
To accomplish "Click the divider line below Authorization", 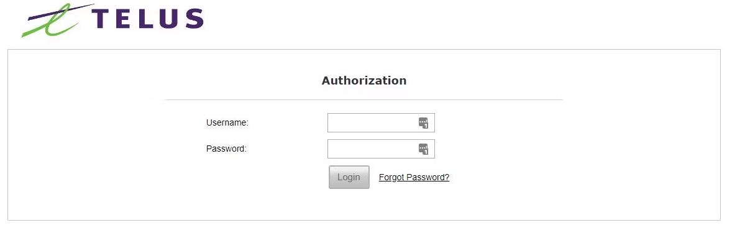I will click(364, 99).
